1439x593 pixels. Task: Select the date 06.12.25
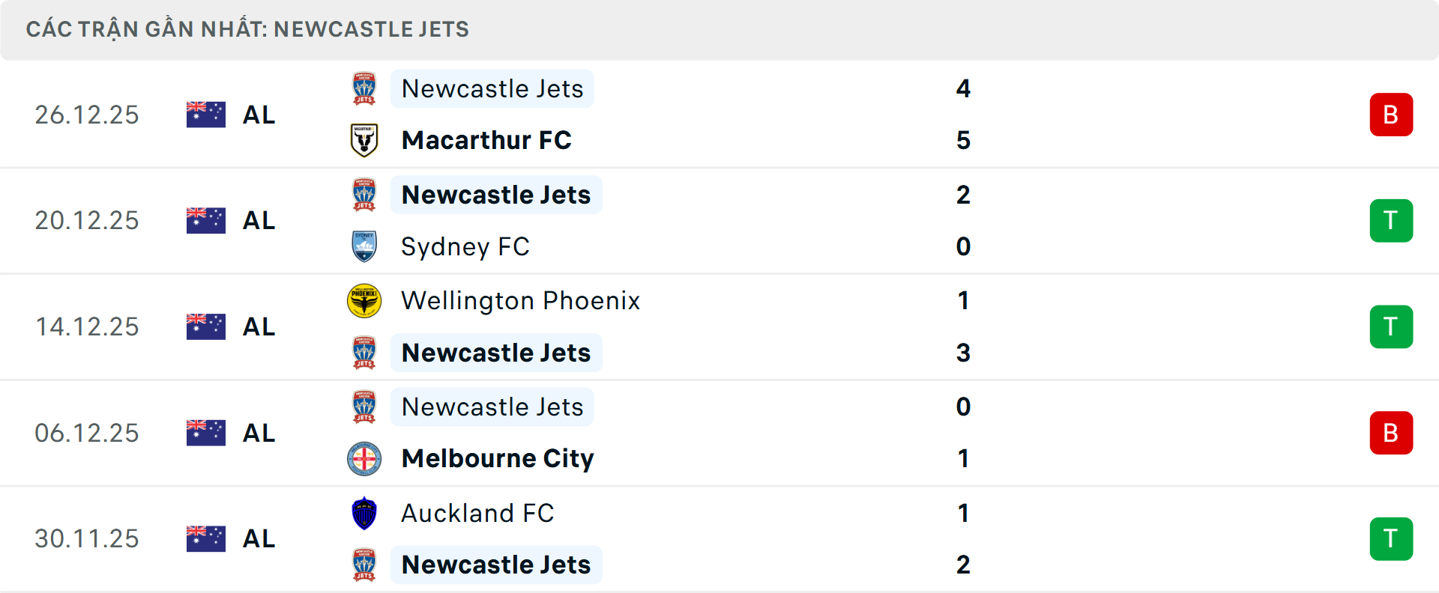(87, 433)
